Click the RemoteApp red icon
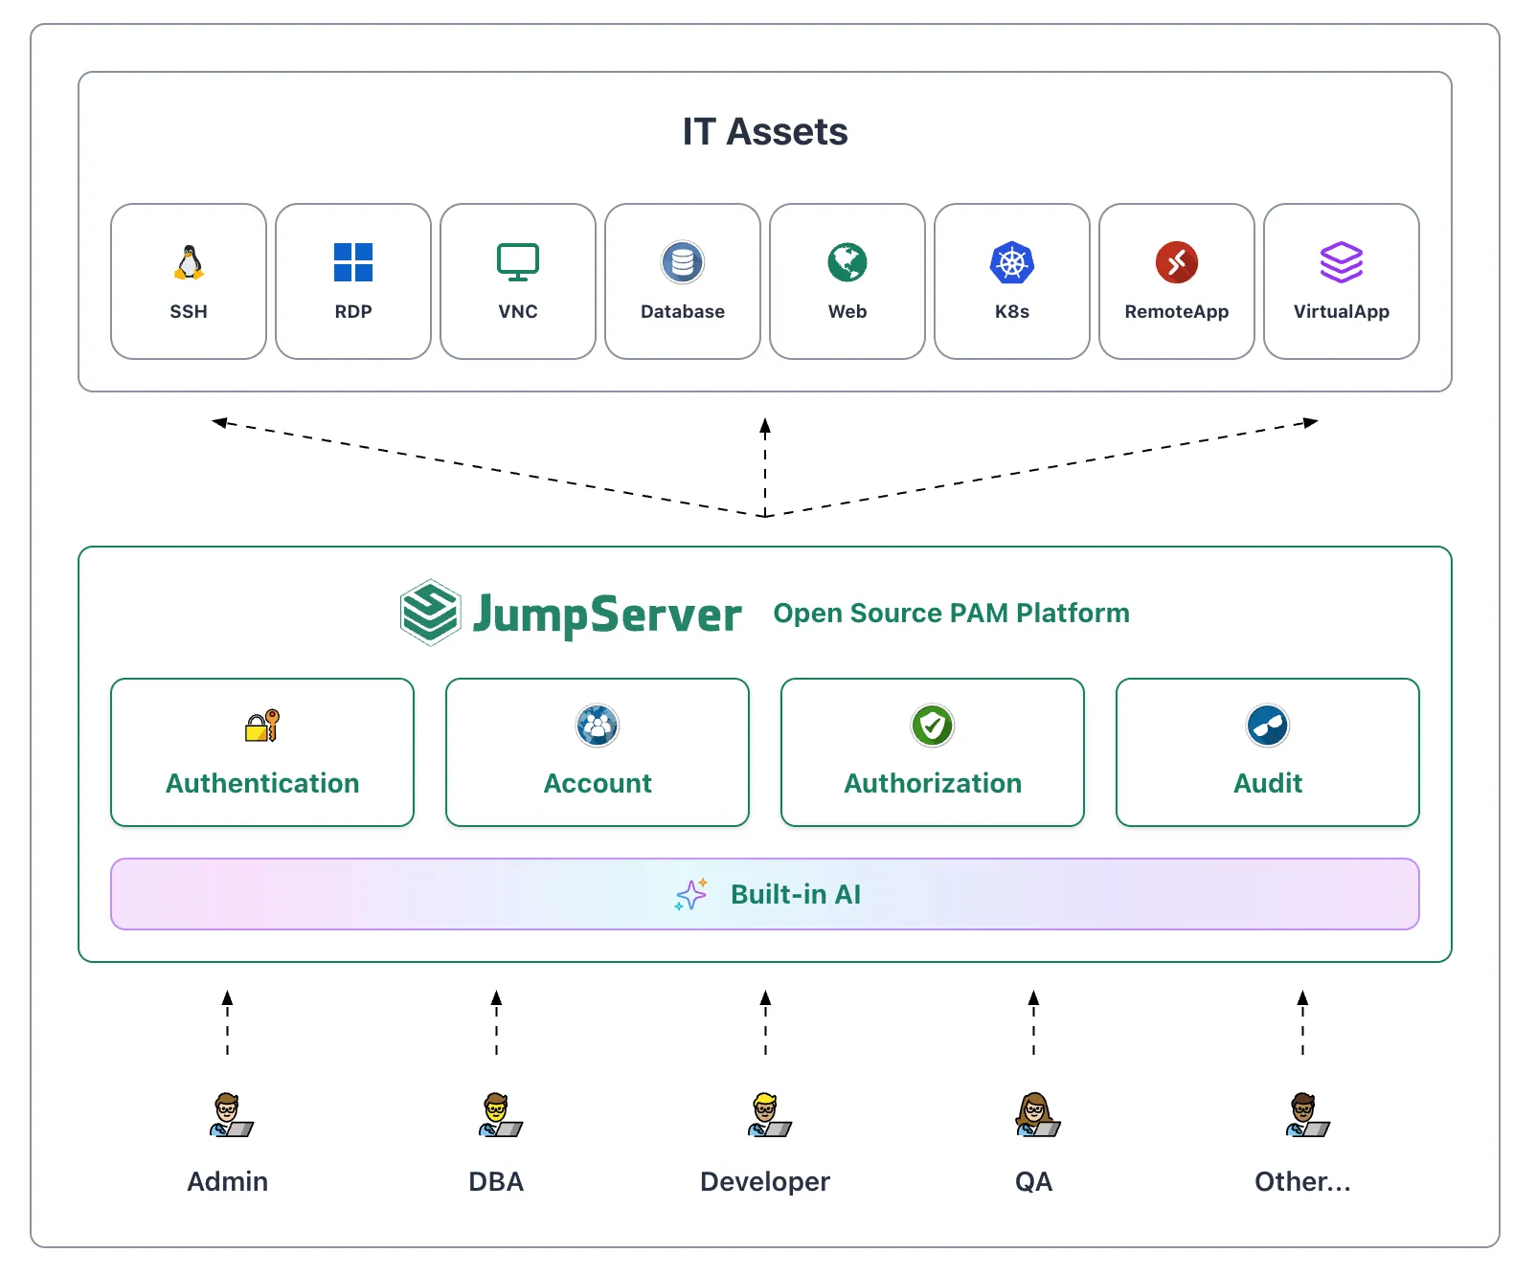1536x1275 pixels. coord(1177,262)
